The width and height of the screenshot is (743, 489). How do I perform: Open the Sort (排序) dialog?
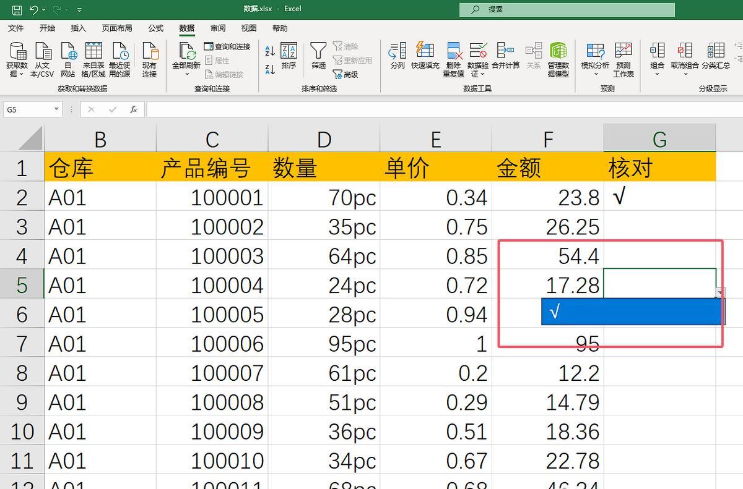pos(289,56)
